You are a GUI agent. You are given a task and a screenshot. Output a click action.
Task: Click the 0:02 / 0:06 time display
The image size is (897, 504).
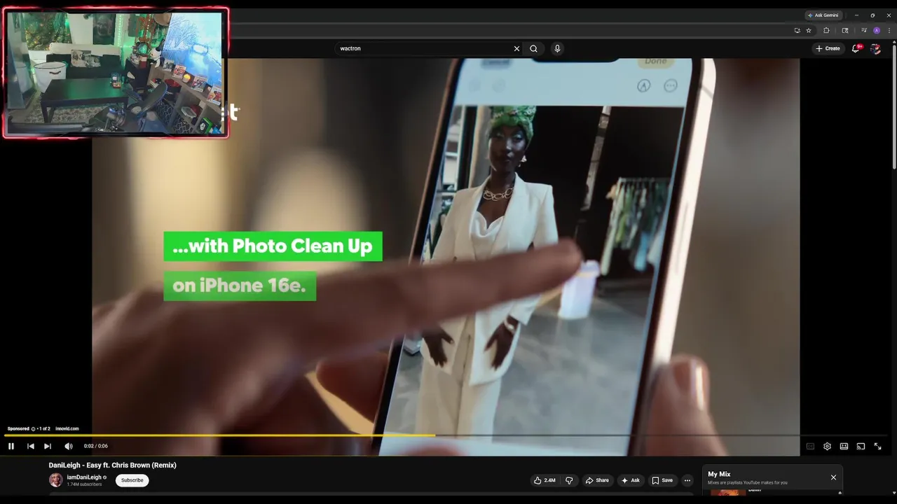pyautogui.click(x=96, y=446)
